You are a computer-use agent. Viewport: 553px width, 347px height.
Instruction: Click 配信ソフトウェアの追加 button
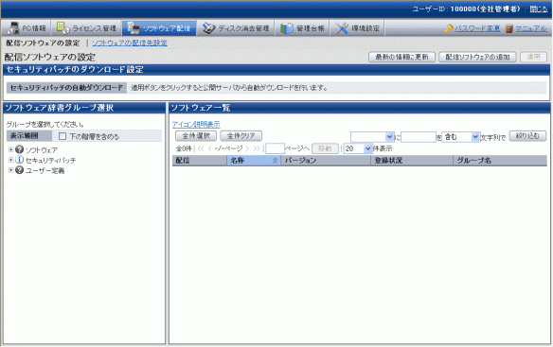coord(477,57)
